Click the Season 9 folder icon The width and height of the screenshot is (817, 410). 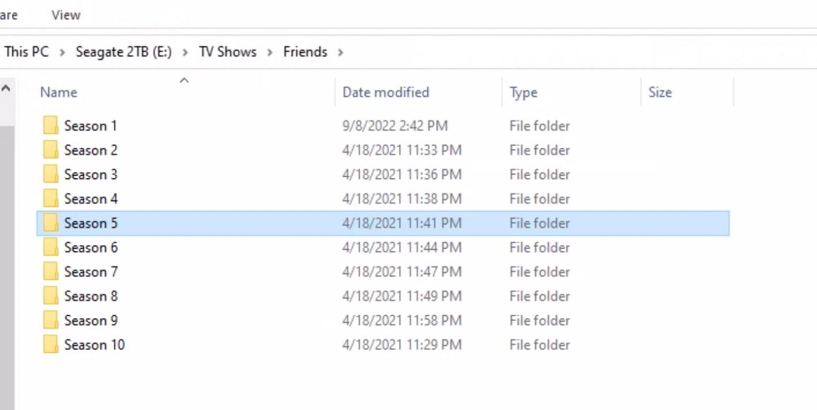tap(51, 320)
